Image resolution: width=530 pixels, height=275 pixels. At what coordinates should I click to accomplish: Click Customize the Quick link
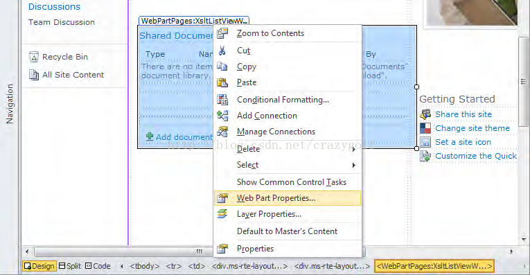476,156
